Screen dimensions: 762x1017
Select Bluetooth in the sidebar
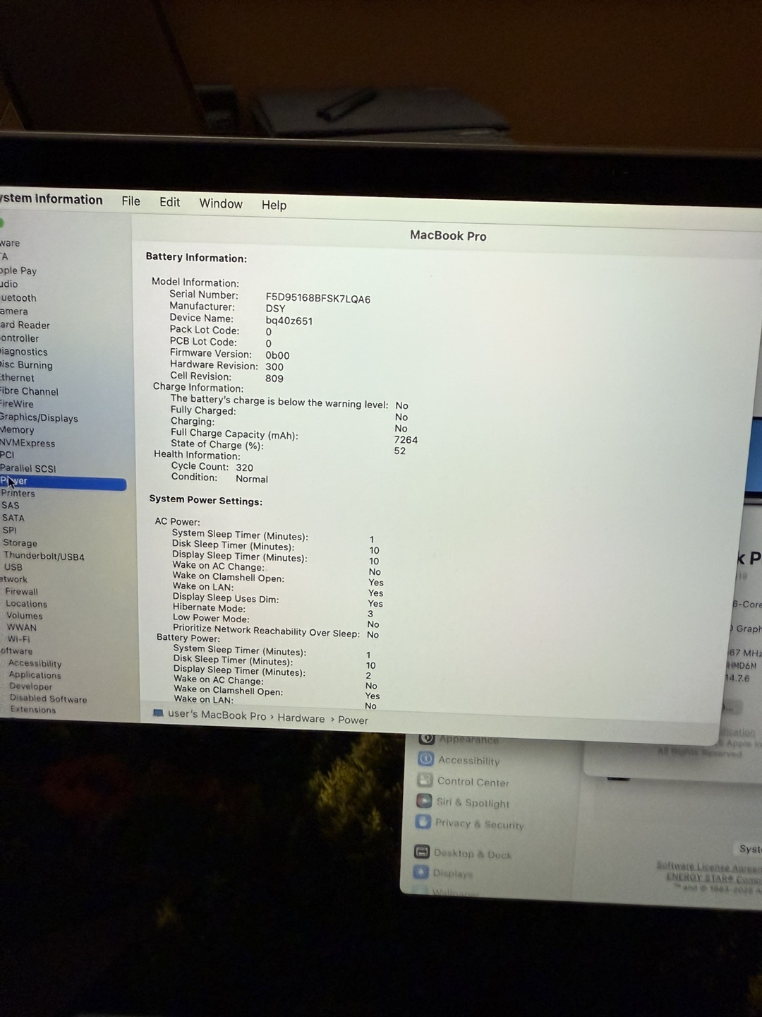18,298
